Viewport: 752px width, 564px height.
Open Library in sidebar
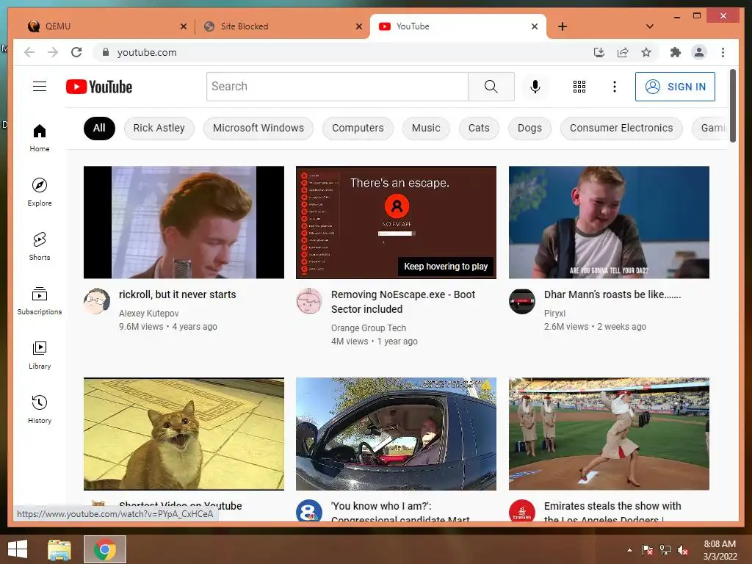[40, 355]
